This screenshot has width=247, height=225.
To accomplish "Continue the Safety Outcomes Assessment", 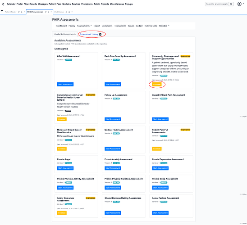I will click(62, 213).
